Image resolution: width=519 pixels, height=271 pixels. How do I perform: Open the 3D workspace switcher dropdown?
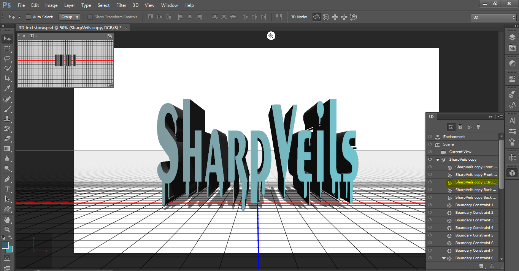(493, 17)
